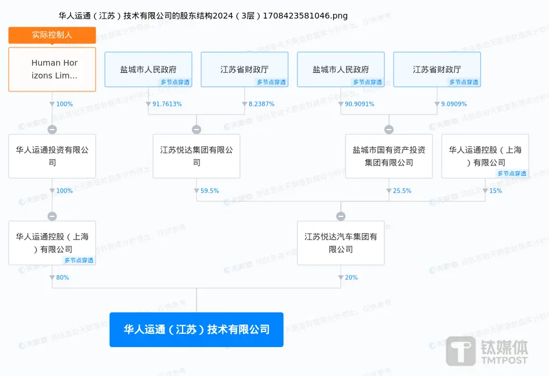Select the 华人运通投资有限公司 node

[52, 156]
